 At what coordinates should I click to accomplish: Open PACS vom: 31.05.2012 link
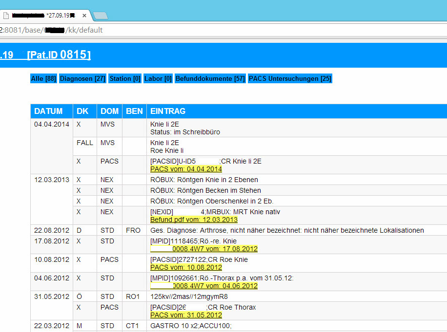coord(186,315)
